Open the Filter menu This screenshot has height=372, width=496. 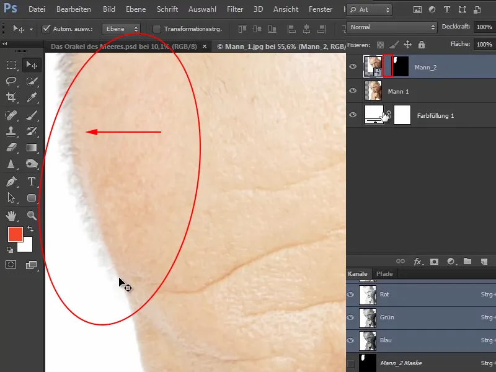coord(235,9)
